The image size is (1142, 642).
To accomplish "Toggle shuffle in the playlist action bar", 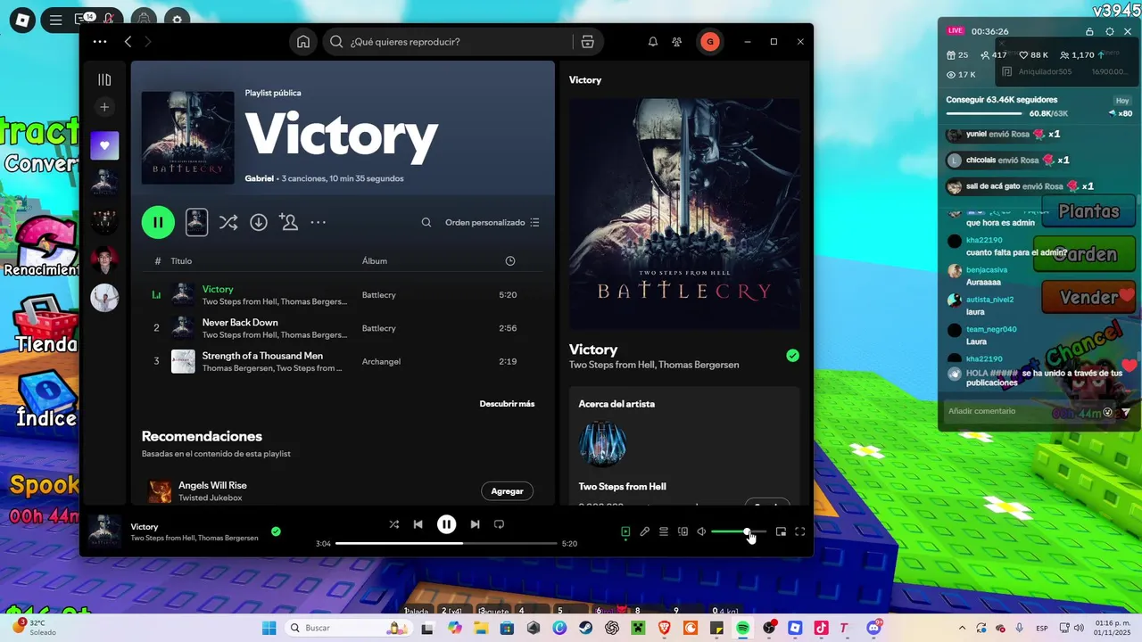I will coord(228,223).
